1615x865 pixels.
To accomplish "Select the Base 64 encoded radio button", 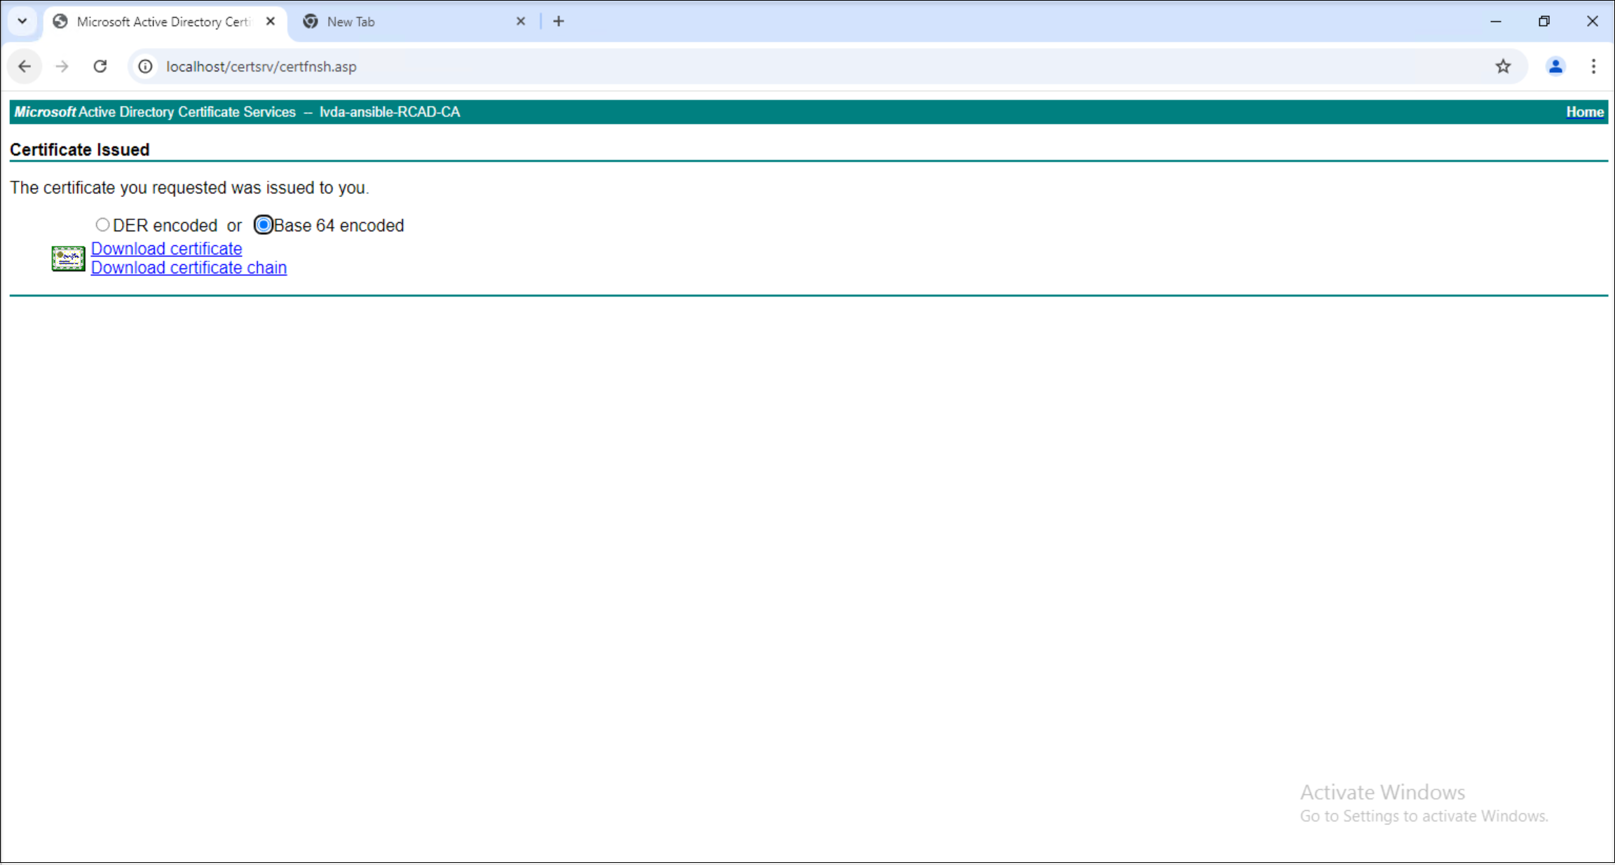I will pyautogui.click(x=263, y=224).
